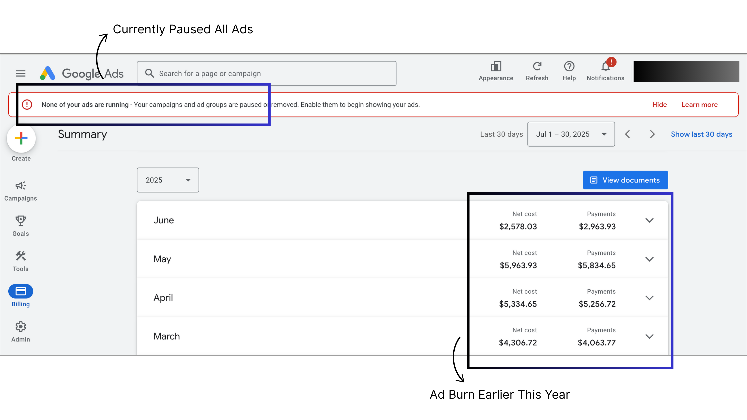Open Goals in the sidebar

[21, 226]
